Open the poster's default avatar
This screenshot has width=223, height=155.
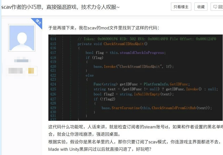pos(22,38)
